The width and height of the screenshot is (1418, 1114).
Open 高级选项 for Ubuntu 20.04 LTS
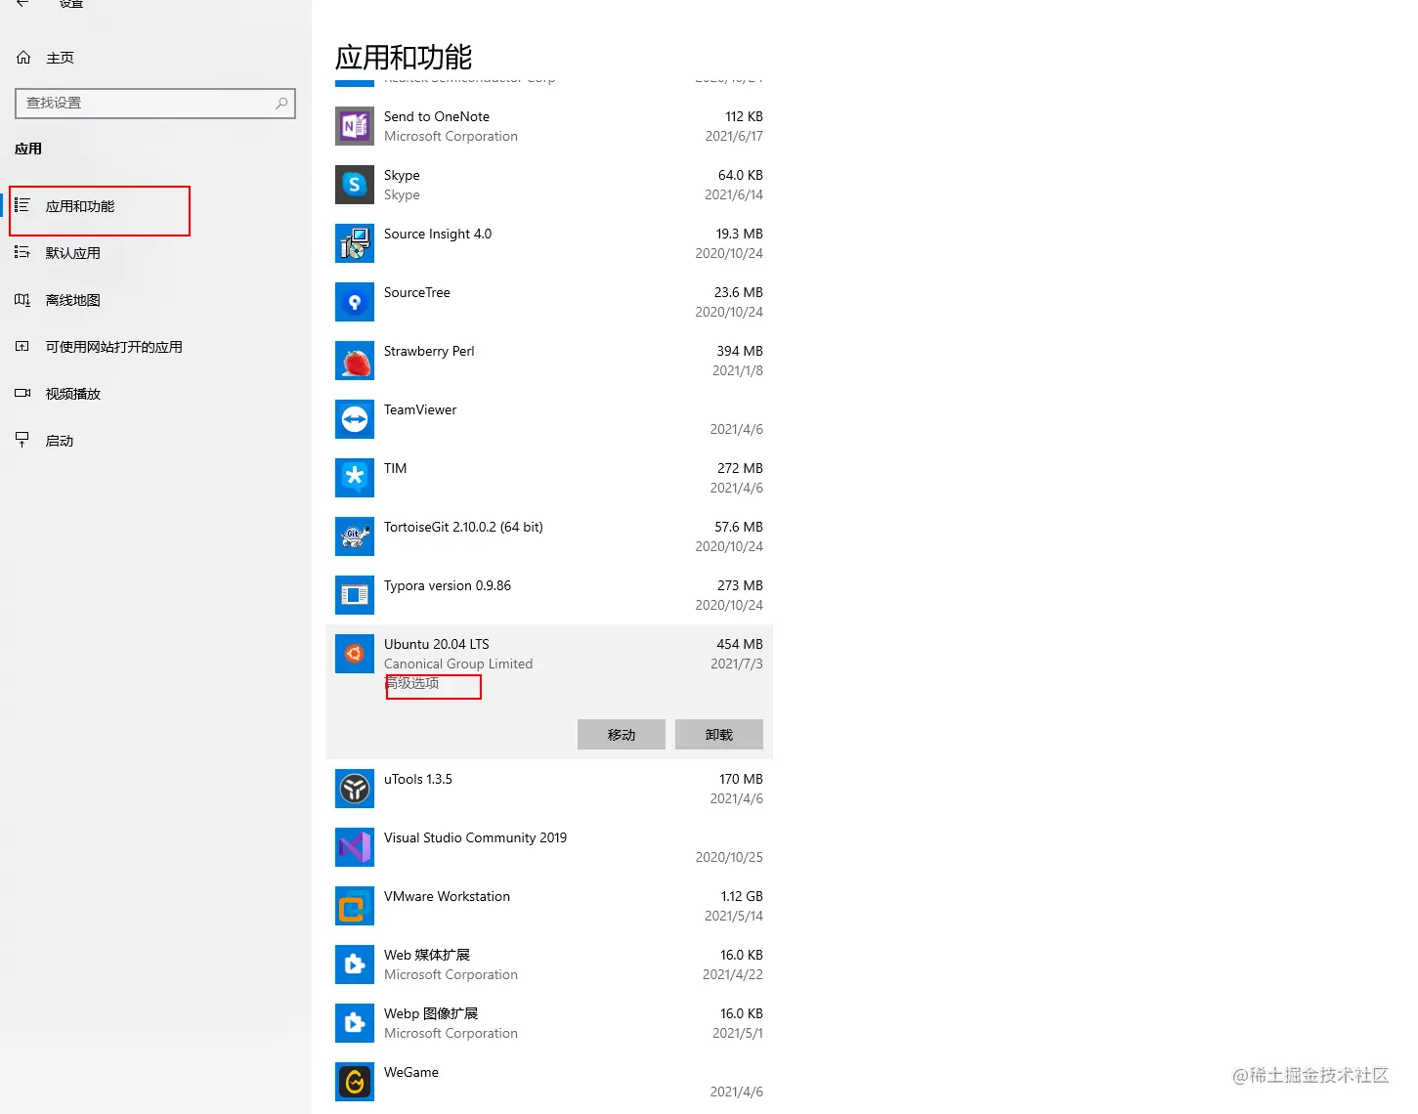(411, 683)
